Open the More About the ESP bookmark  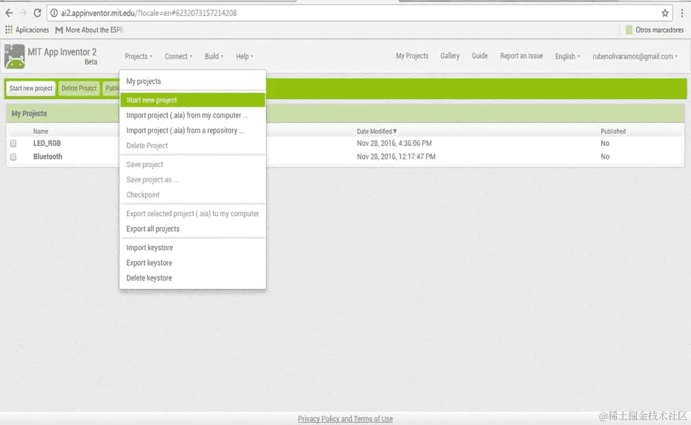pyautogui.click(x=89, y=30)
